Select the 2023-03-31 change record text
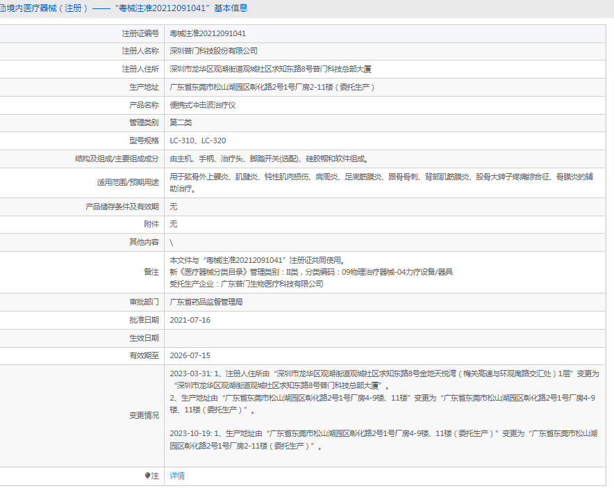Viewport: 614px width, 491px height. coord(384,380)
